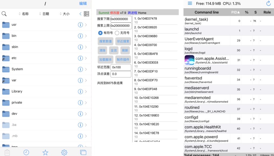Refresh the process list
The image size is (274, 156).
pos(268,3)
